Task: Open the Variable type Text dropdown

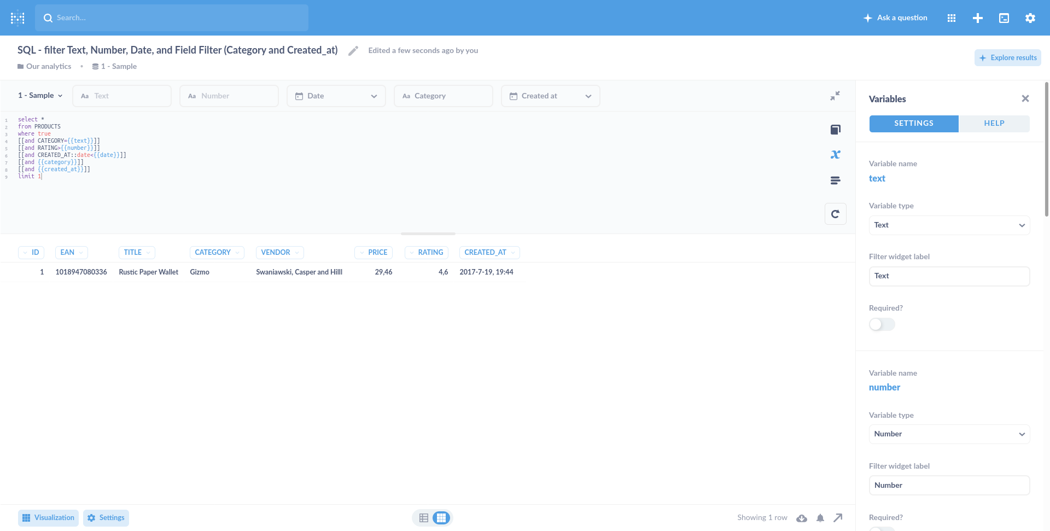Action: [949, 225]
